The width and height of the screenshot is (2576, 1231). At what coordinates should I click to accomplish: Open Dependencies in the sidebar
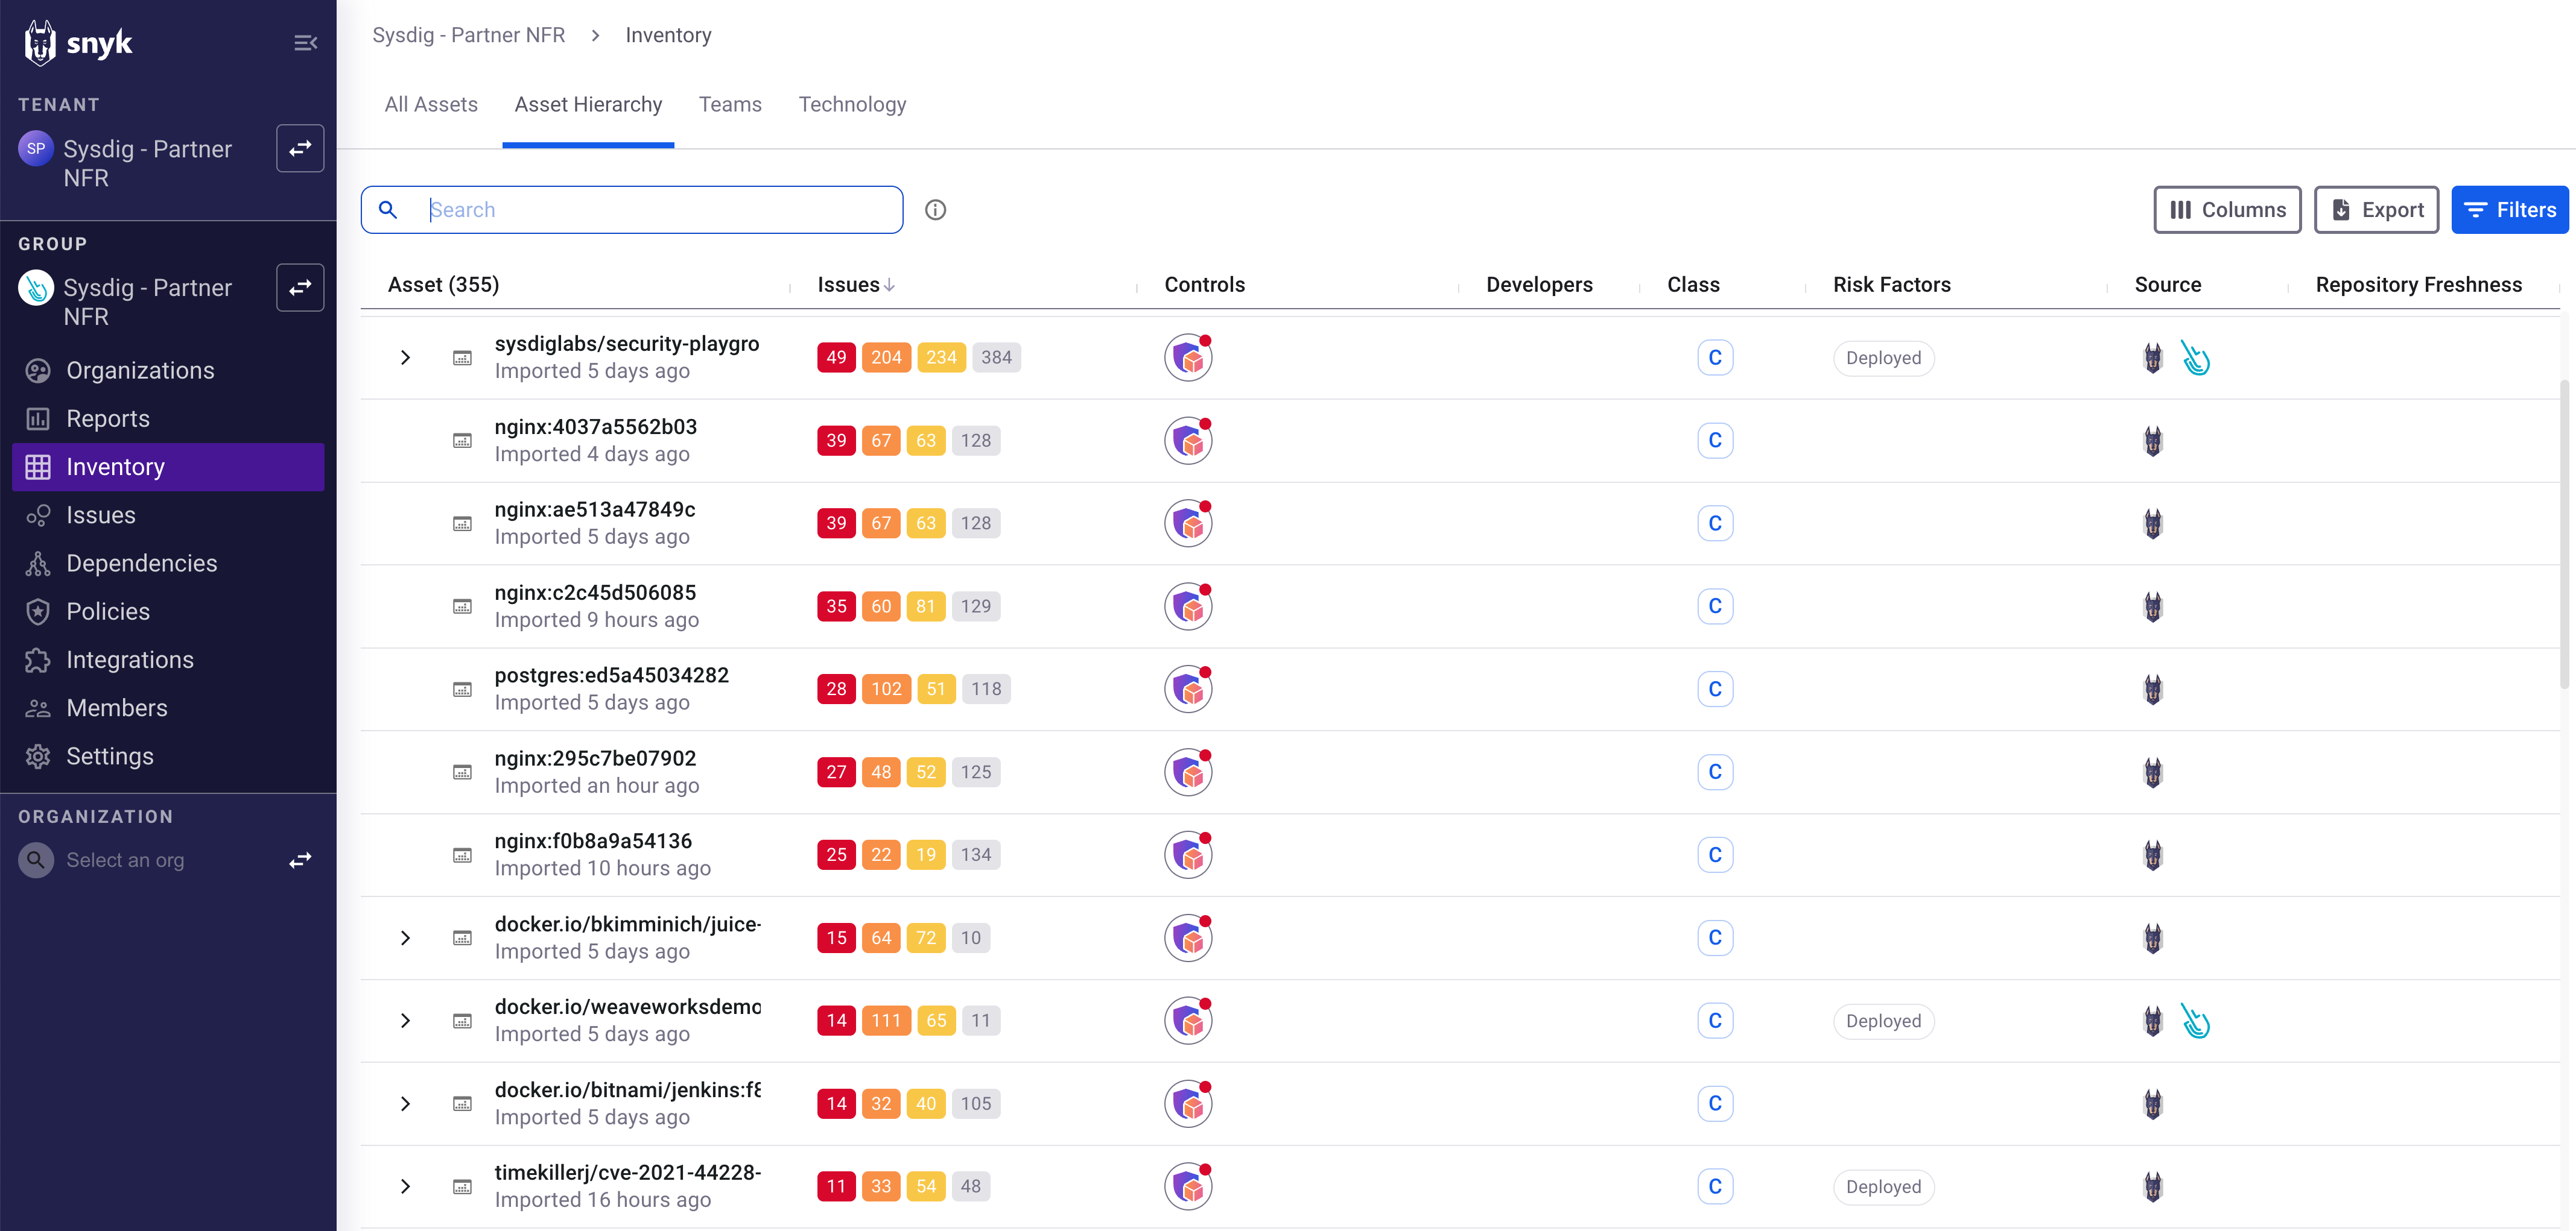click(x=168, y=564)
